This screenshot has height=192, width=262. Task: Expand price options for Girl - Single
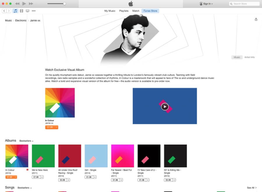95,177
